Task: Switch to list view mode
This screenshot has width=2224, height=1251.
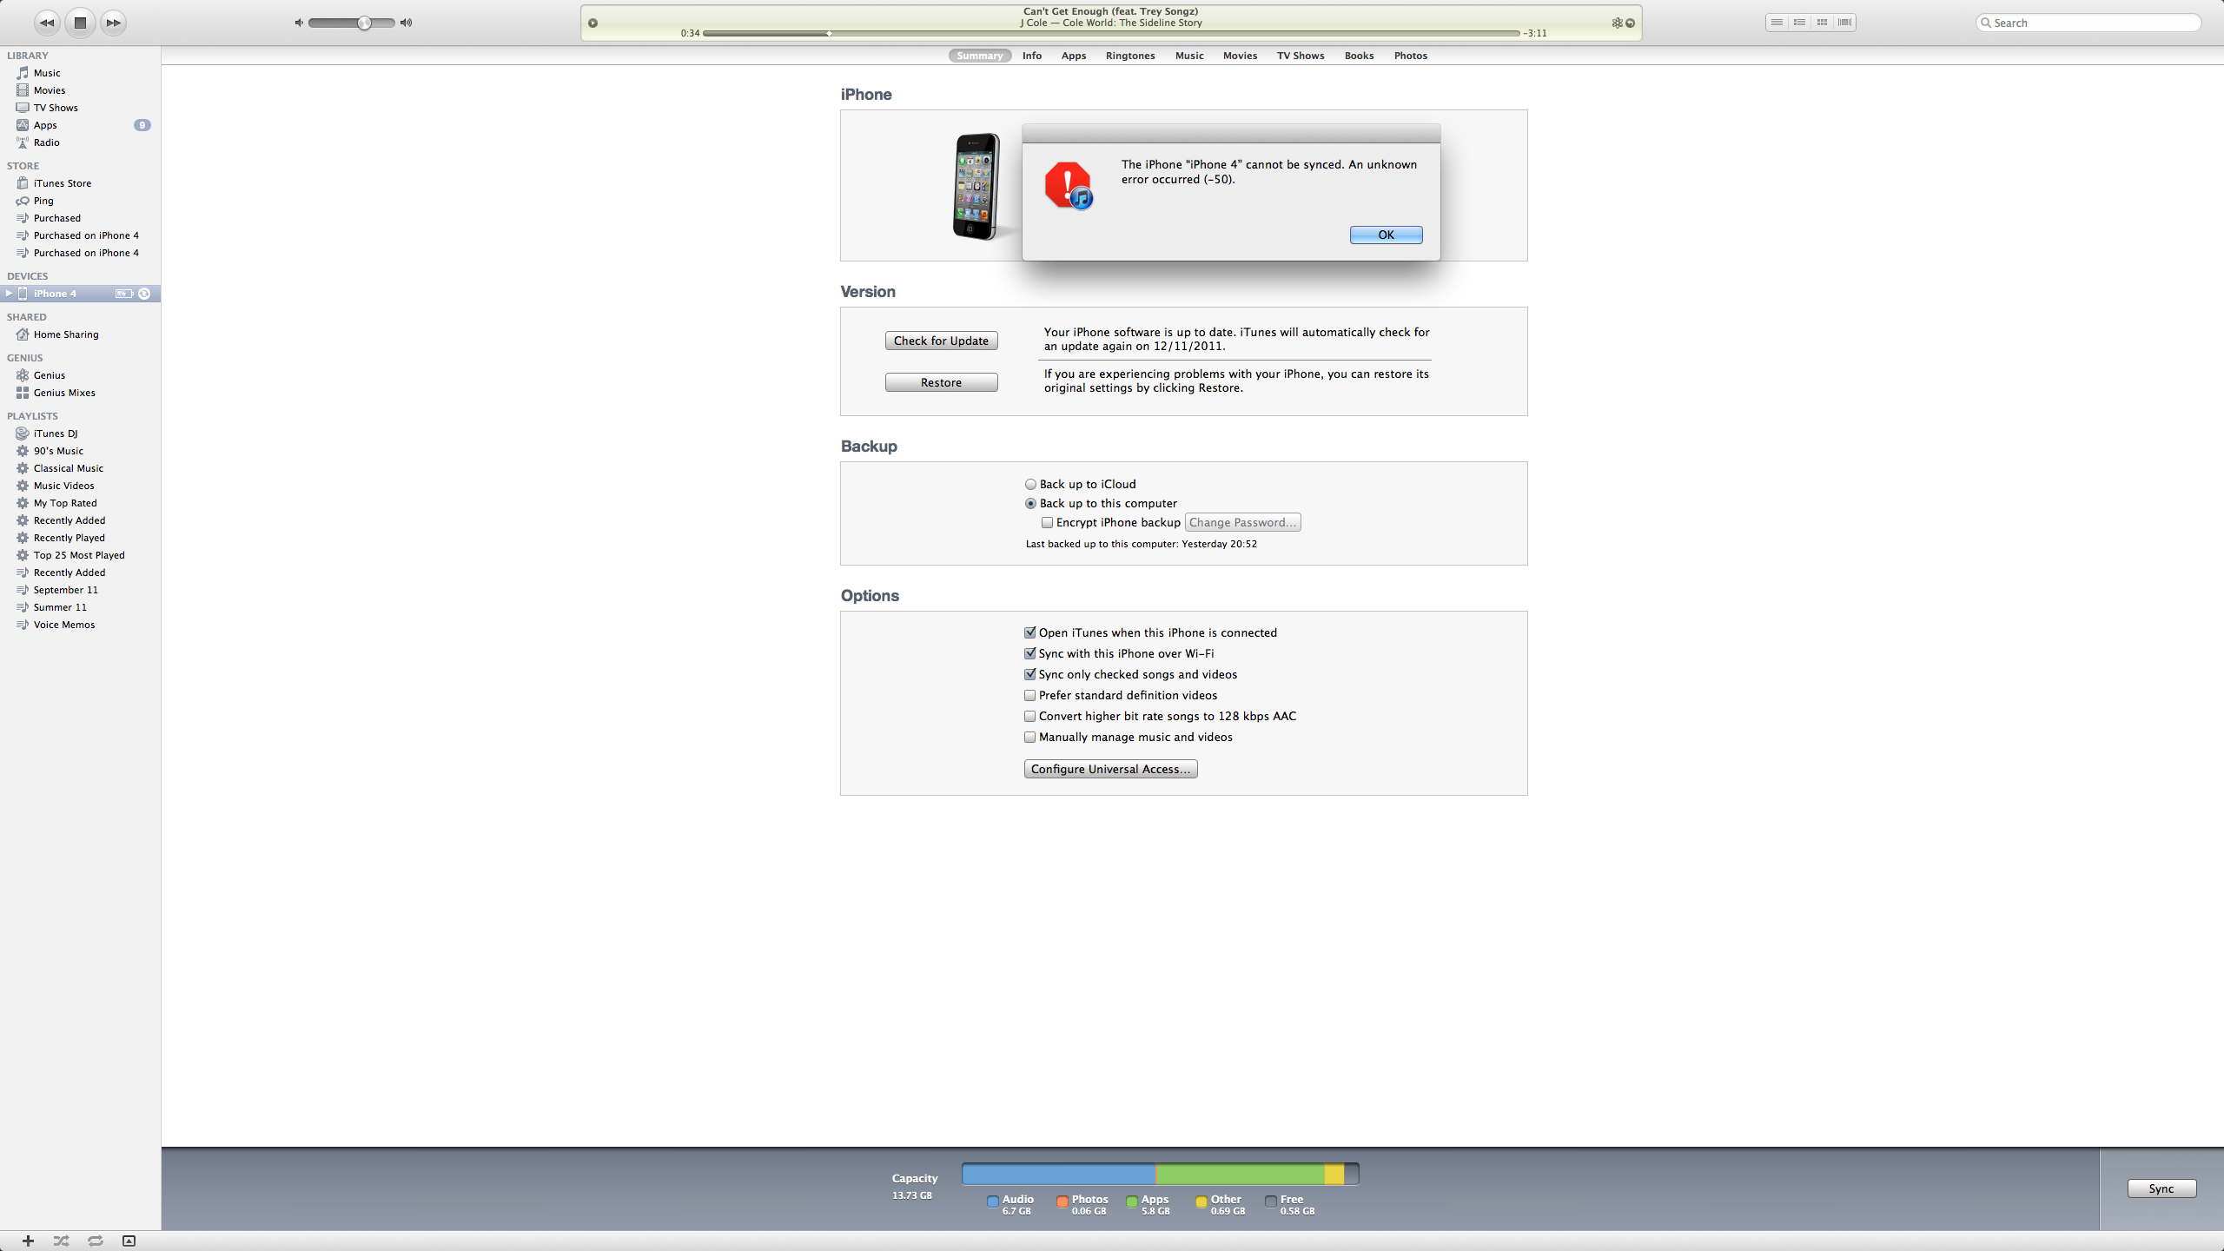Action: 1777,23
